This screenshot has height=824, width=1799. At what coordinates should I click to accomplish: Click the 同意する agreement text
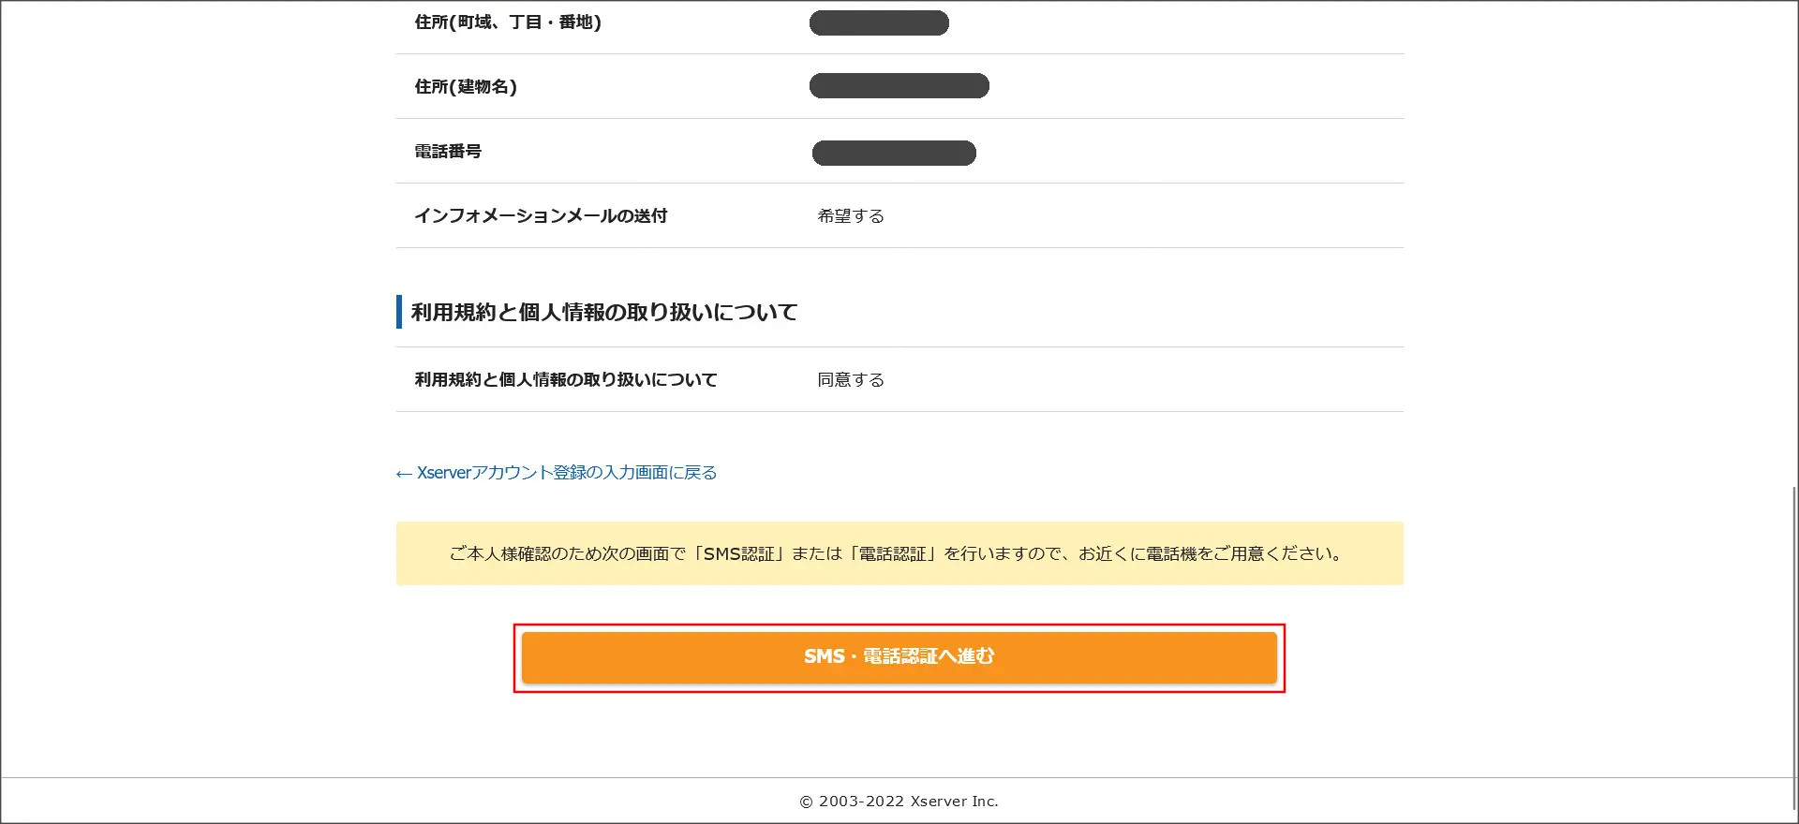(850, 379)
